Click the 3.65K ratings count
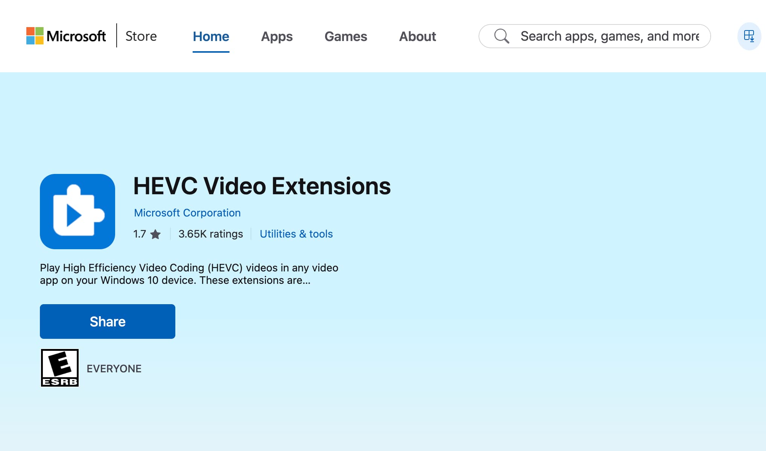766x451 pixels. click(211, 234)
